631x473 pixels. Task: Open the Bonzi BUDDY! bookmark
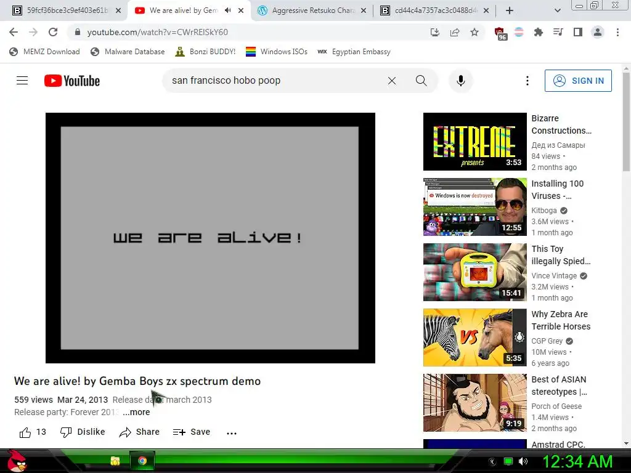pyautogui.click(x=205, y=52)
